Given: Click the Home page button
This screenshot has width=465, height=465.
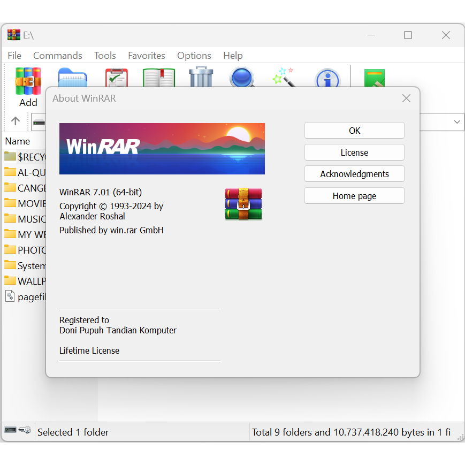Looking at the screenshot, I should click(x=354, y=196).
